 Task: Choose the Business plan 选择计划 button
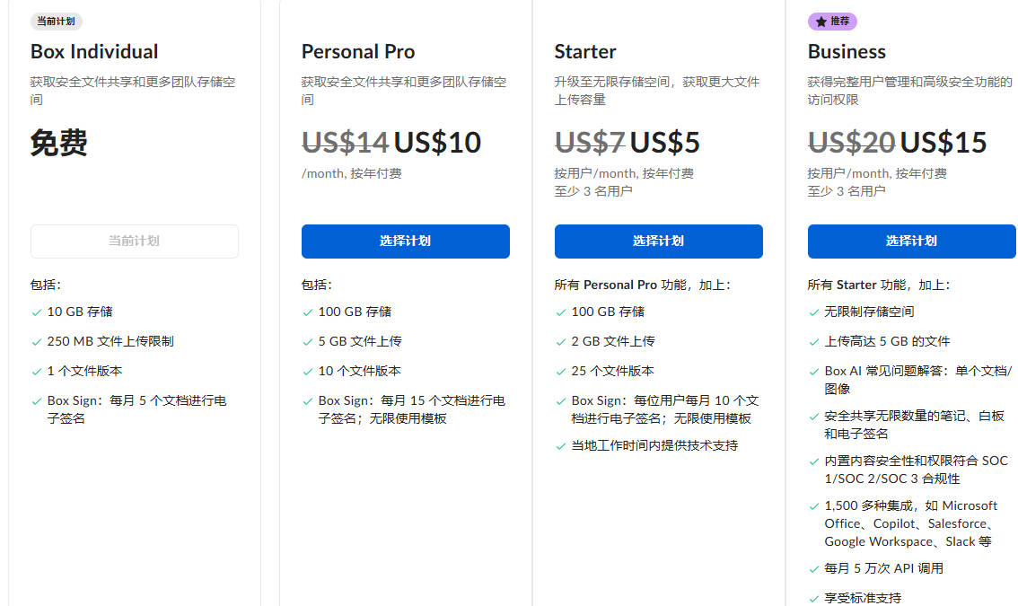coord(911,241)
